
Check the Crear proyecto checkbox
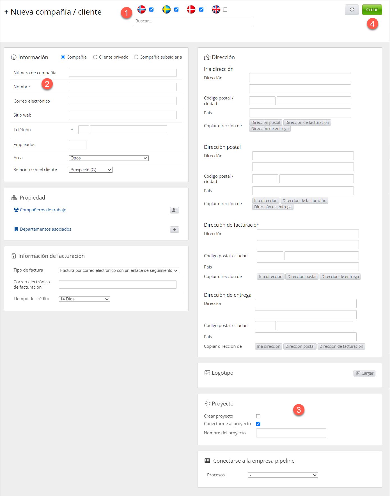[x=258, y=416]
